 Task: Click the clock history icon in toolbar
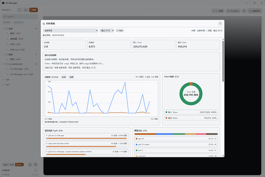pos(244,11)
